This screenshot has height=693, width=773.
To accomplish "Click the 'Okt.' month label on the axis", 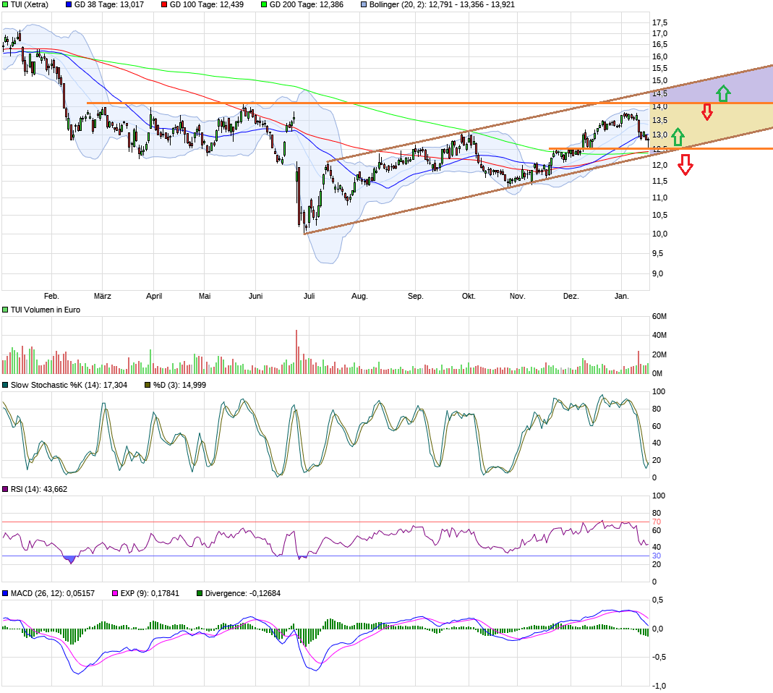I will coord(469,296).
